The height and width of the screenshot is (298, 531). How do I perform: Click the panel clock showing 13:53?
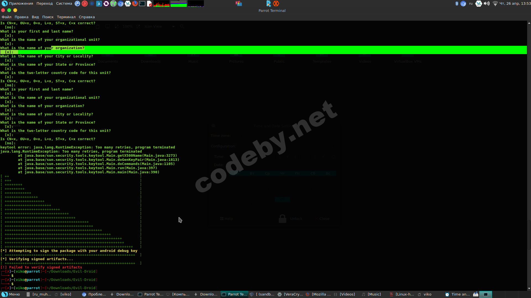(x=515, y=4)
